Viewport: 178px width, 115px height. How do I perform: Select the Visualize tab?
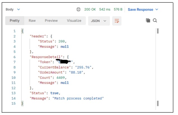coord(74,21)
